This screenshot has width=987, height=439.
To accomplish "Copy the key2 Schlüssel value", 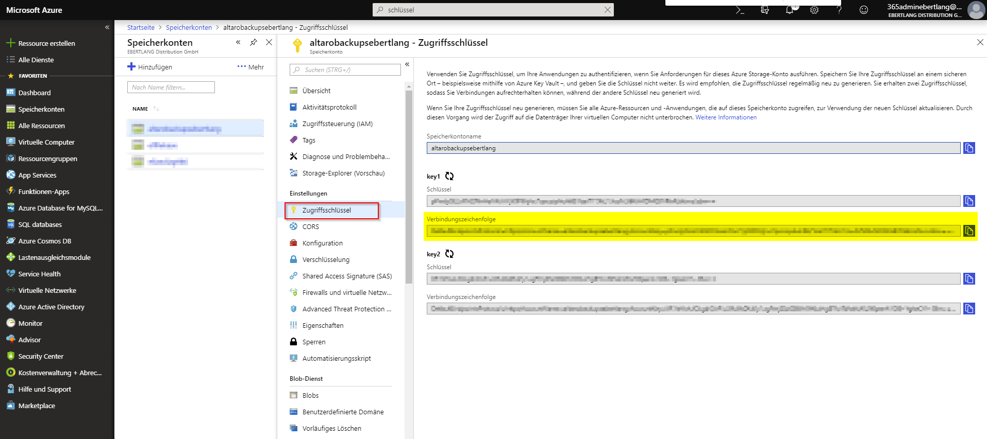I will 969,279.
